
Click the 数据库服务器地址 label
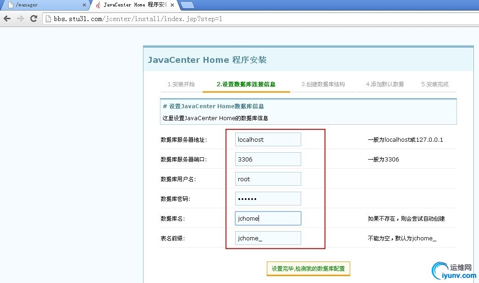[x=184, y=140]
